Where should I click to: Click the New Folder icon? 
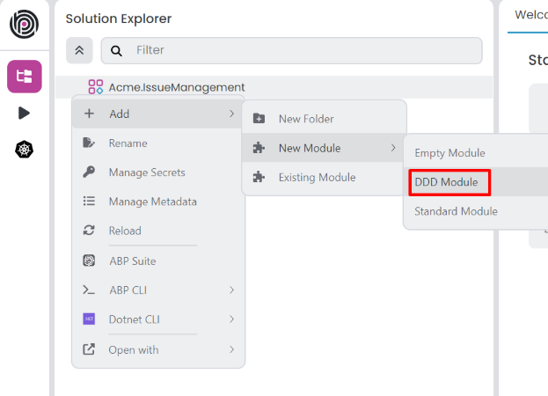coord(259,119)
